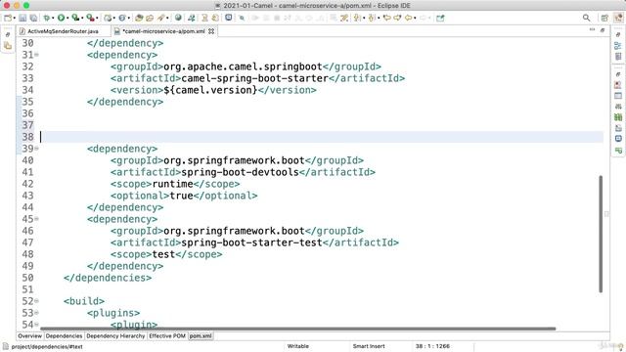This screenshot has width=626, height=352.
Task: Open the Overview tab of POM editor
Action: click(x=29, y=336)
